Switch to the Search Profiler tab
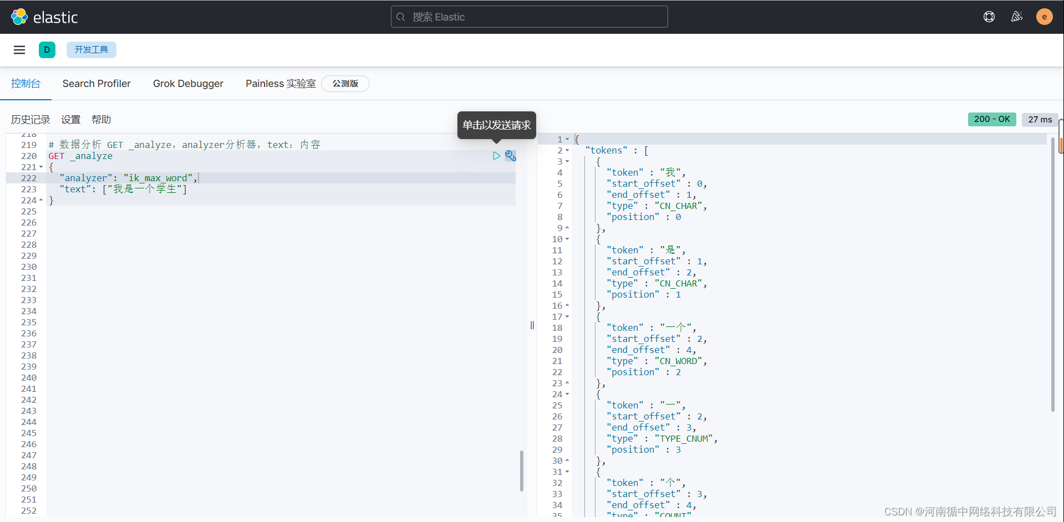 click(x=96, y=84)
